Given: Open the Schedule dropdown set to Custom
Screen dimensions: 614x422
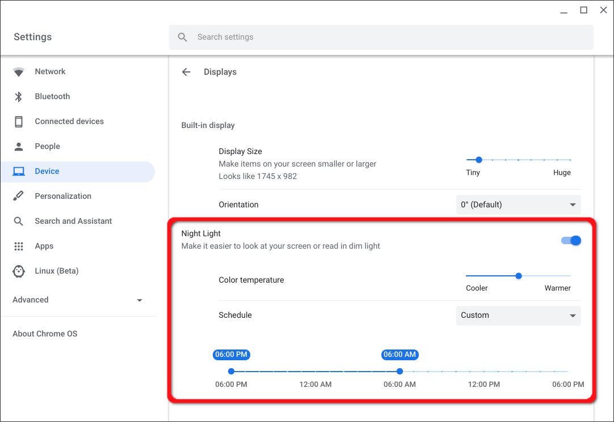Looking at the screenshot, I should [x=518, y=316].
